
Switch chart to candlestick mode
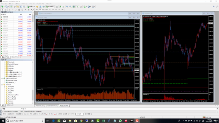click(60, 6)
